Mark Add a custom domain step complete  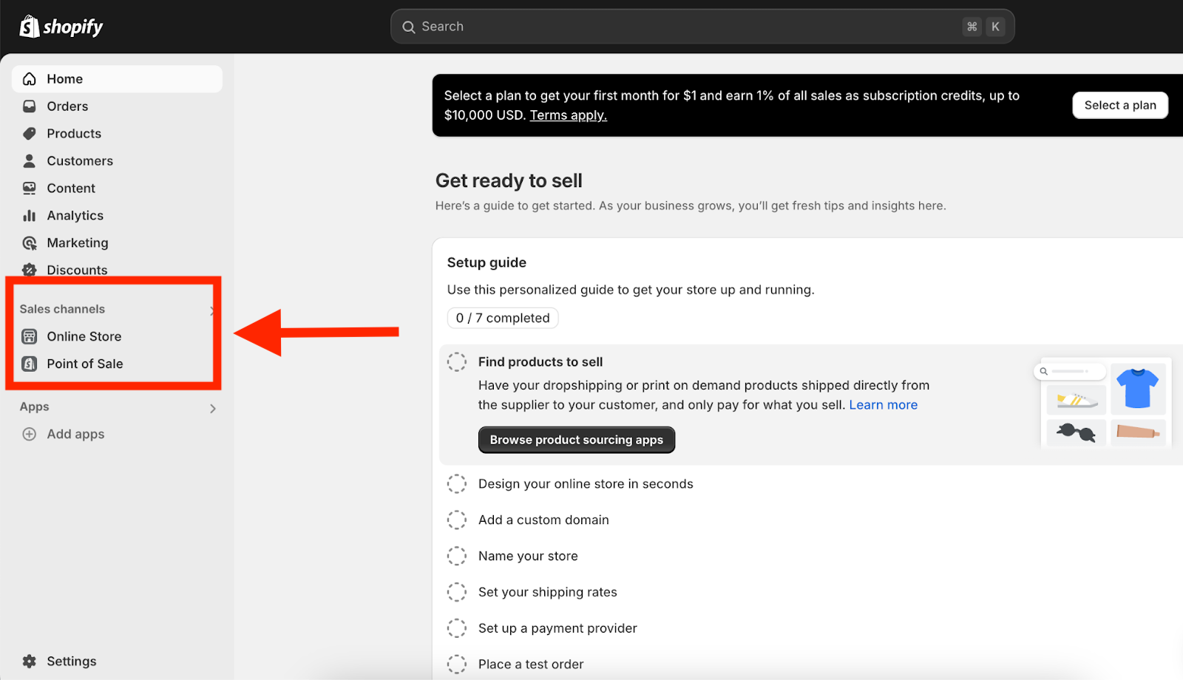(457, 520)
